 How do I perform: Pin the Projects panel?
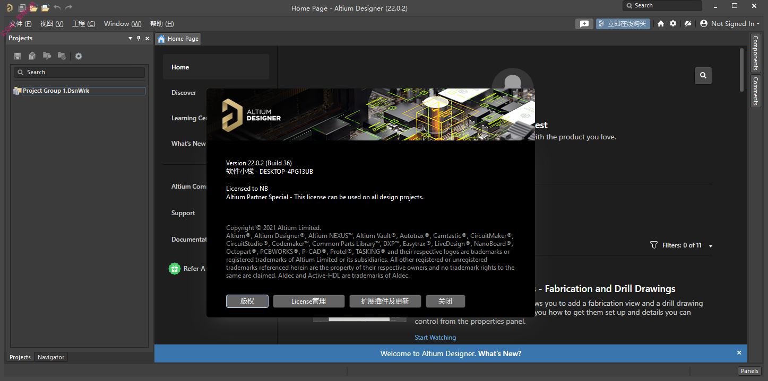point(139,38)
